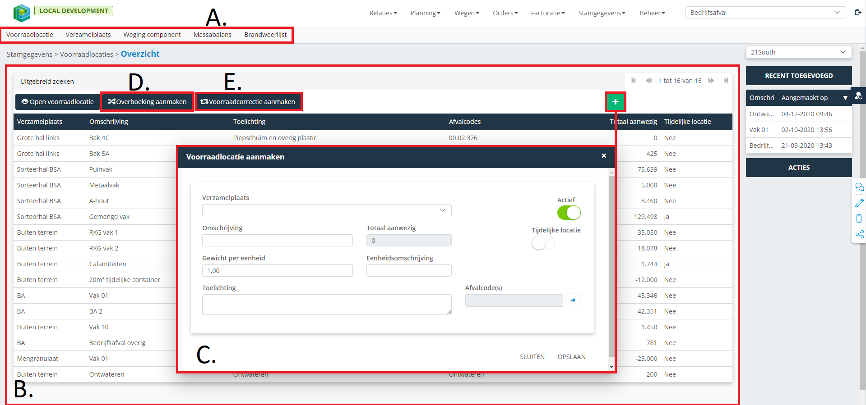Viewport: 866px width, 405px height.
Task: Switch to Massabalans tab
Action: point(213,35)
